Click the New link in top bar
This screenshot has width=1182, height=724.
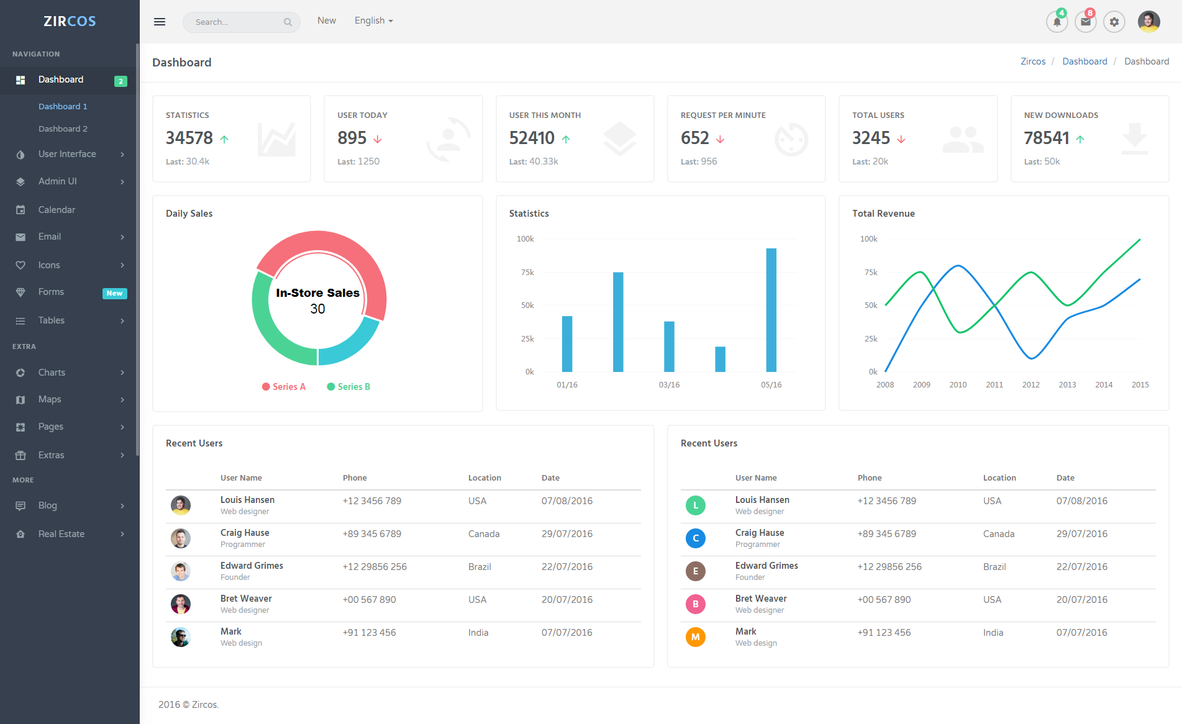326,20
